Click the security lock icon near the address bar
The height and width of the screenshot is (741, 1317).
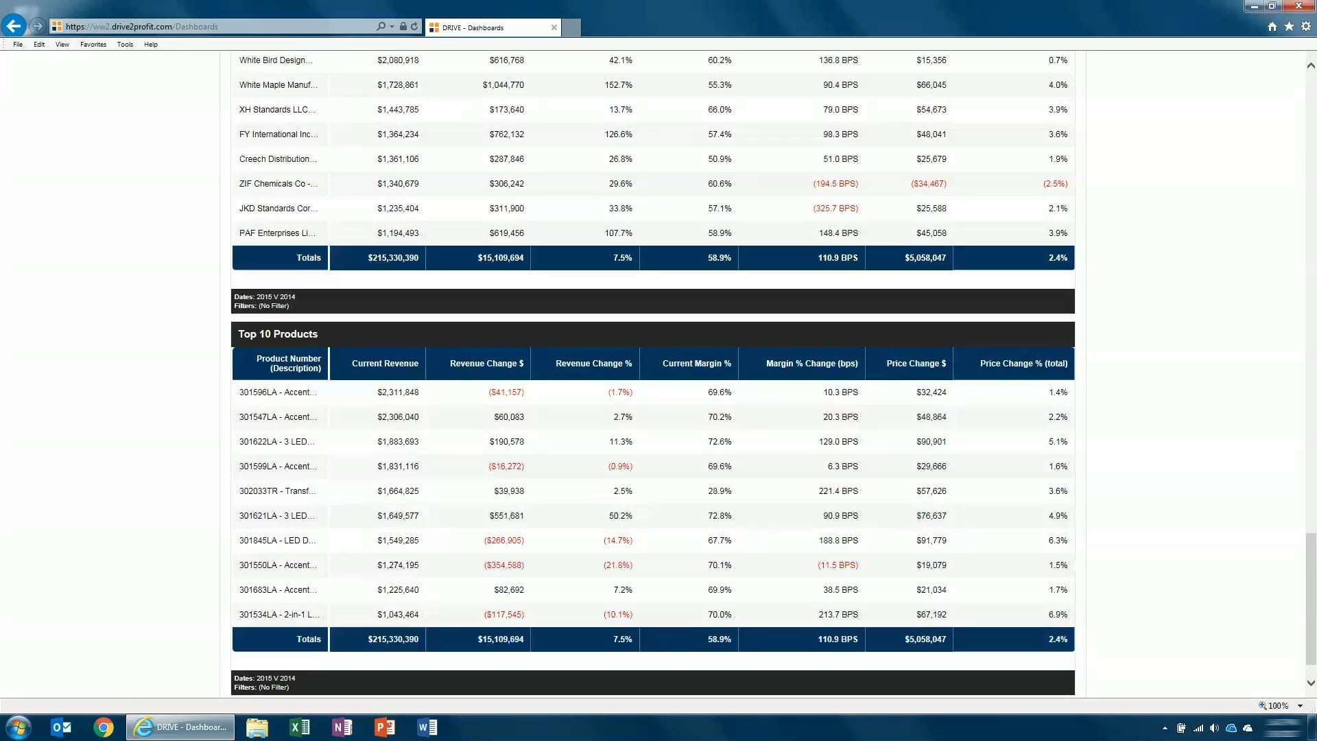tap(403, 26)
